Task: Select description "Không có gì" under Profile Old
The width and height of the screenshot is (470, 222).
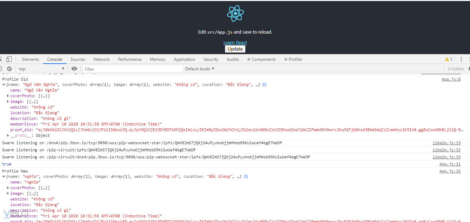Action: pos(41,118)
